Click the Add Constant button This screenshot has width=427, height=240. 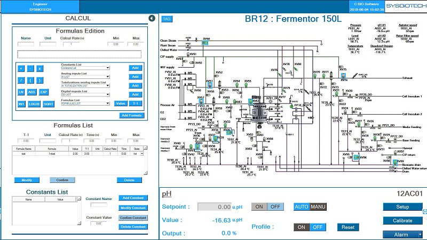tap(133, 198)
